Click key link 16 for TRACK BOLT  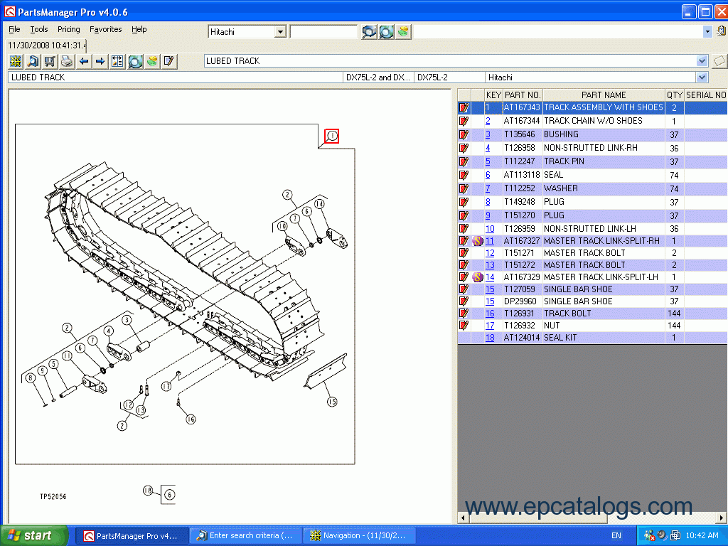[x=490, y=314]
